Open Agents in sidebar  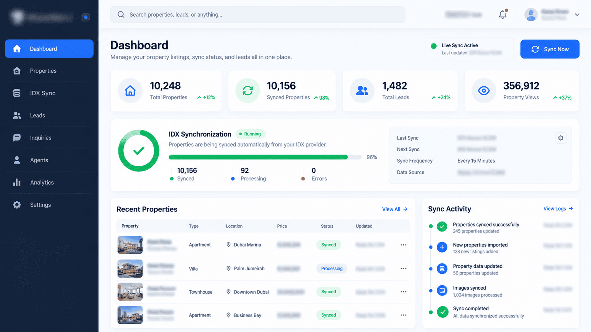(49, 160)
